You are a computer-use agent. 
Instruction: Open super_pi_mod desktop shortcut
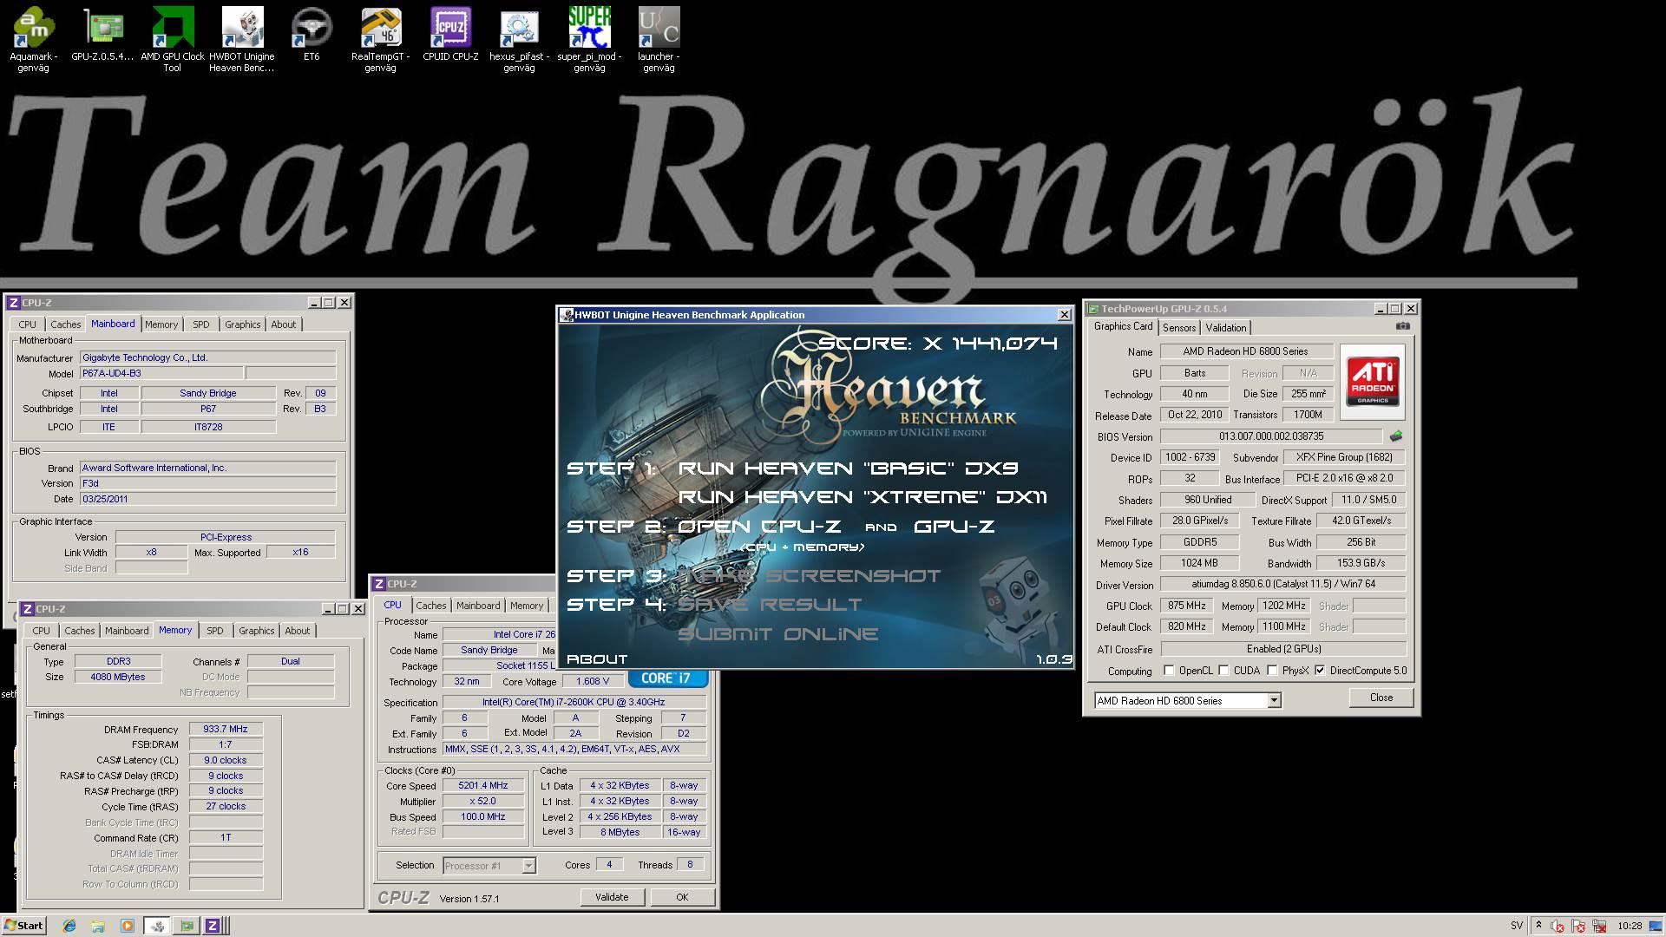589,39
